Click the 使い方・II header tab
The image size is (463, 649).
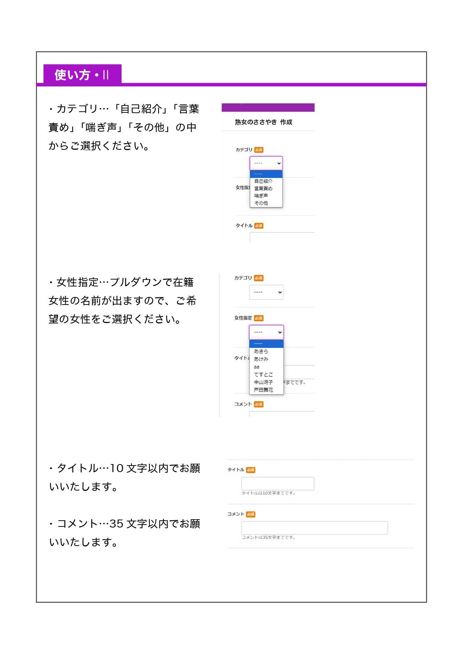click(x=82, y=75)
